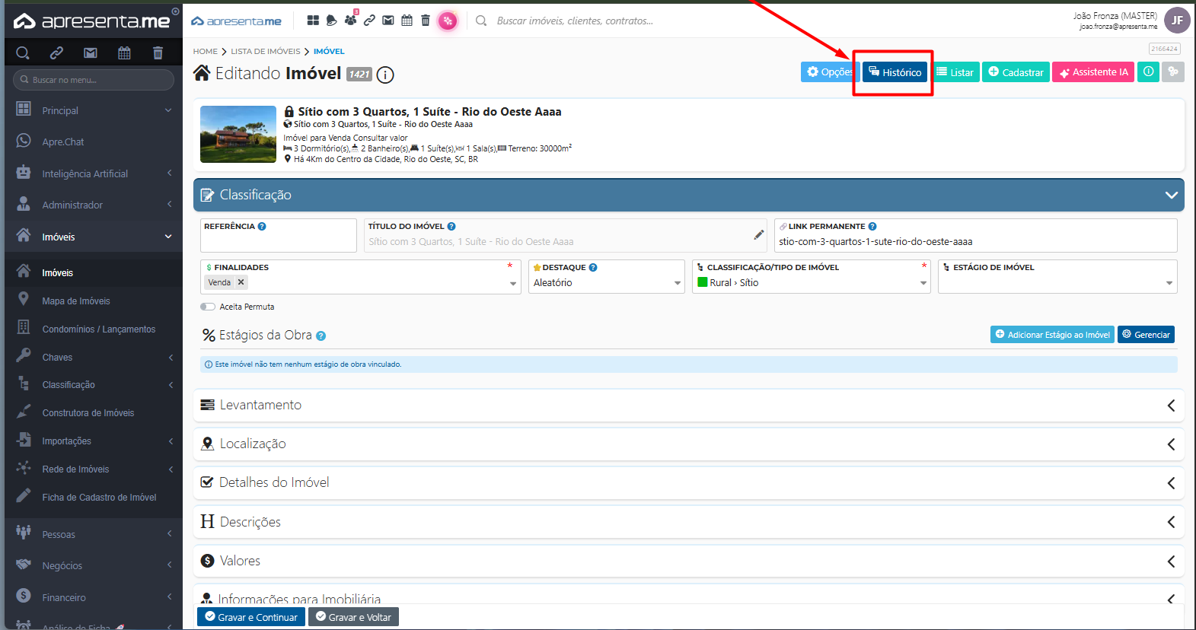The width and height of the screenshot is (1196, 630).
Task: Click the Cadastrar button
Action: click(1016, 72)
